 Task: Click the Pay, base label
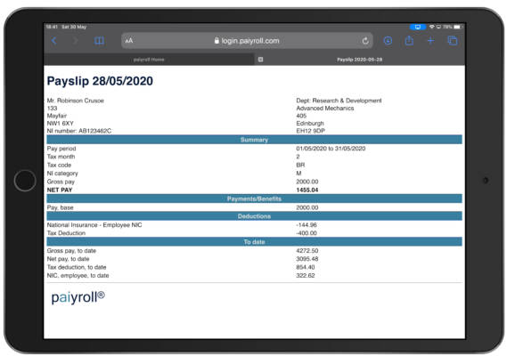pos(60,207)
